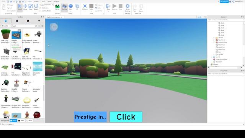Viewport: 245px width, 138px height.
Task: Toggle the Collisions checkbox
Action: (x=41, y=8)
